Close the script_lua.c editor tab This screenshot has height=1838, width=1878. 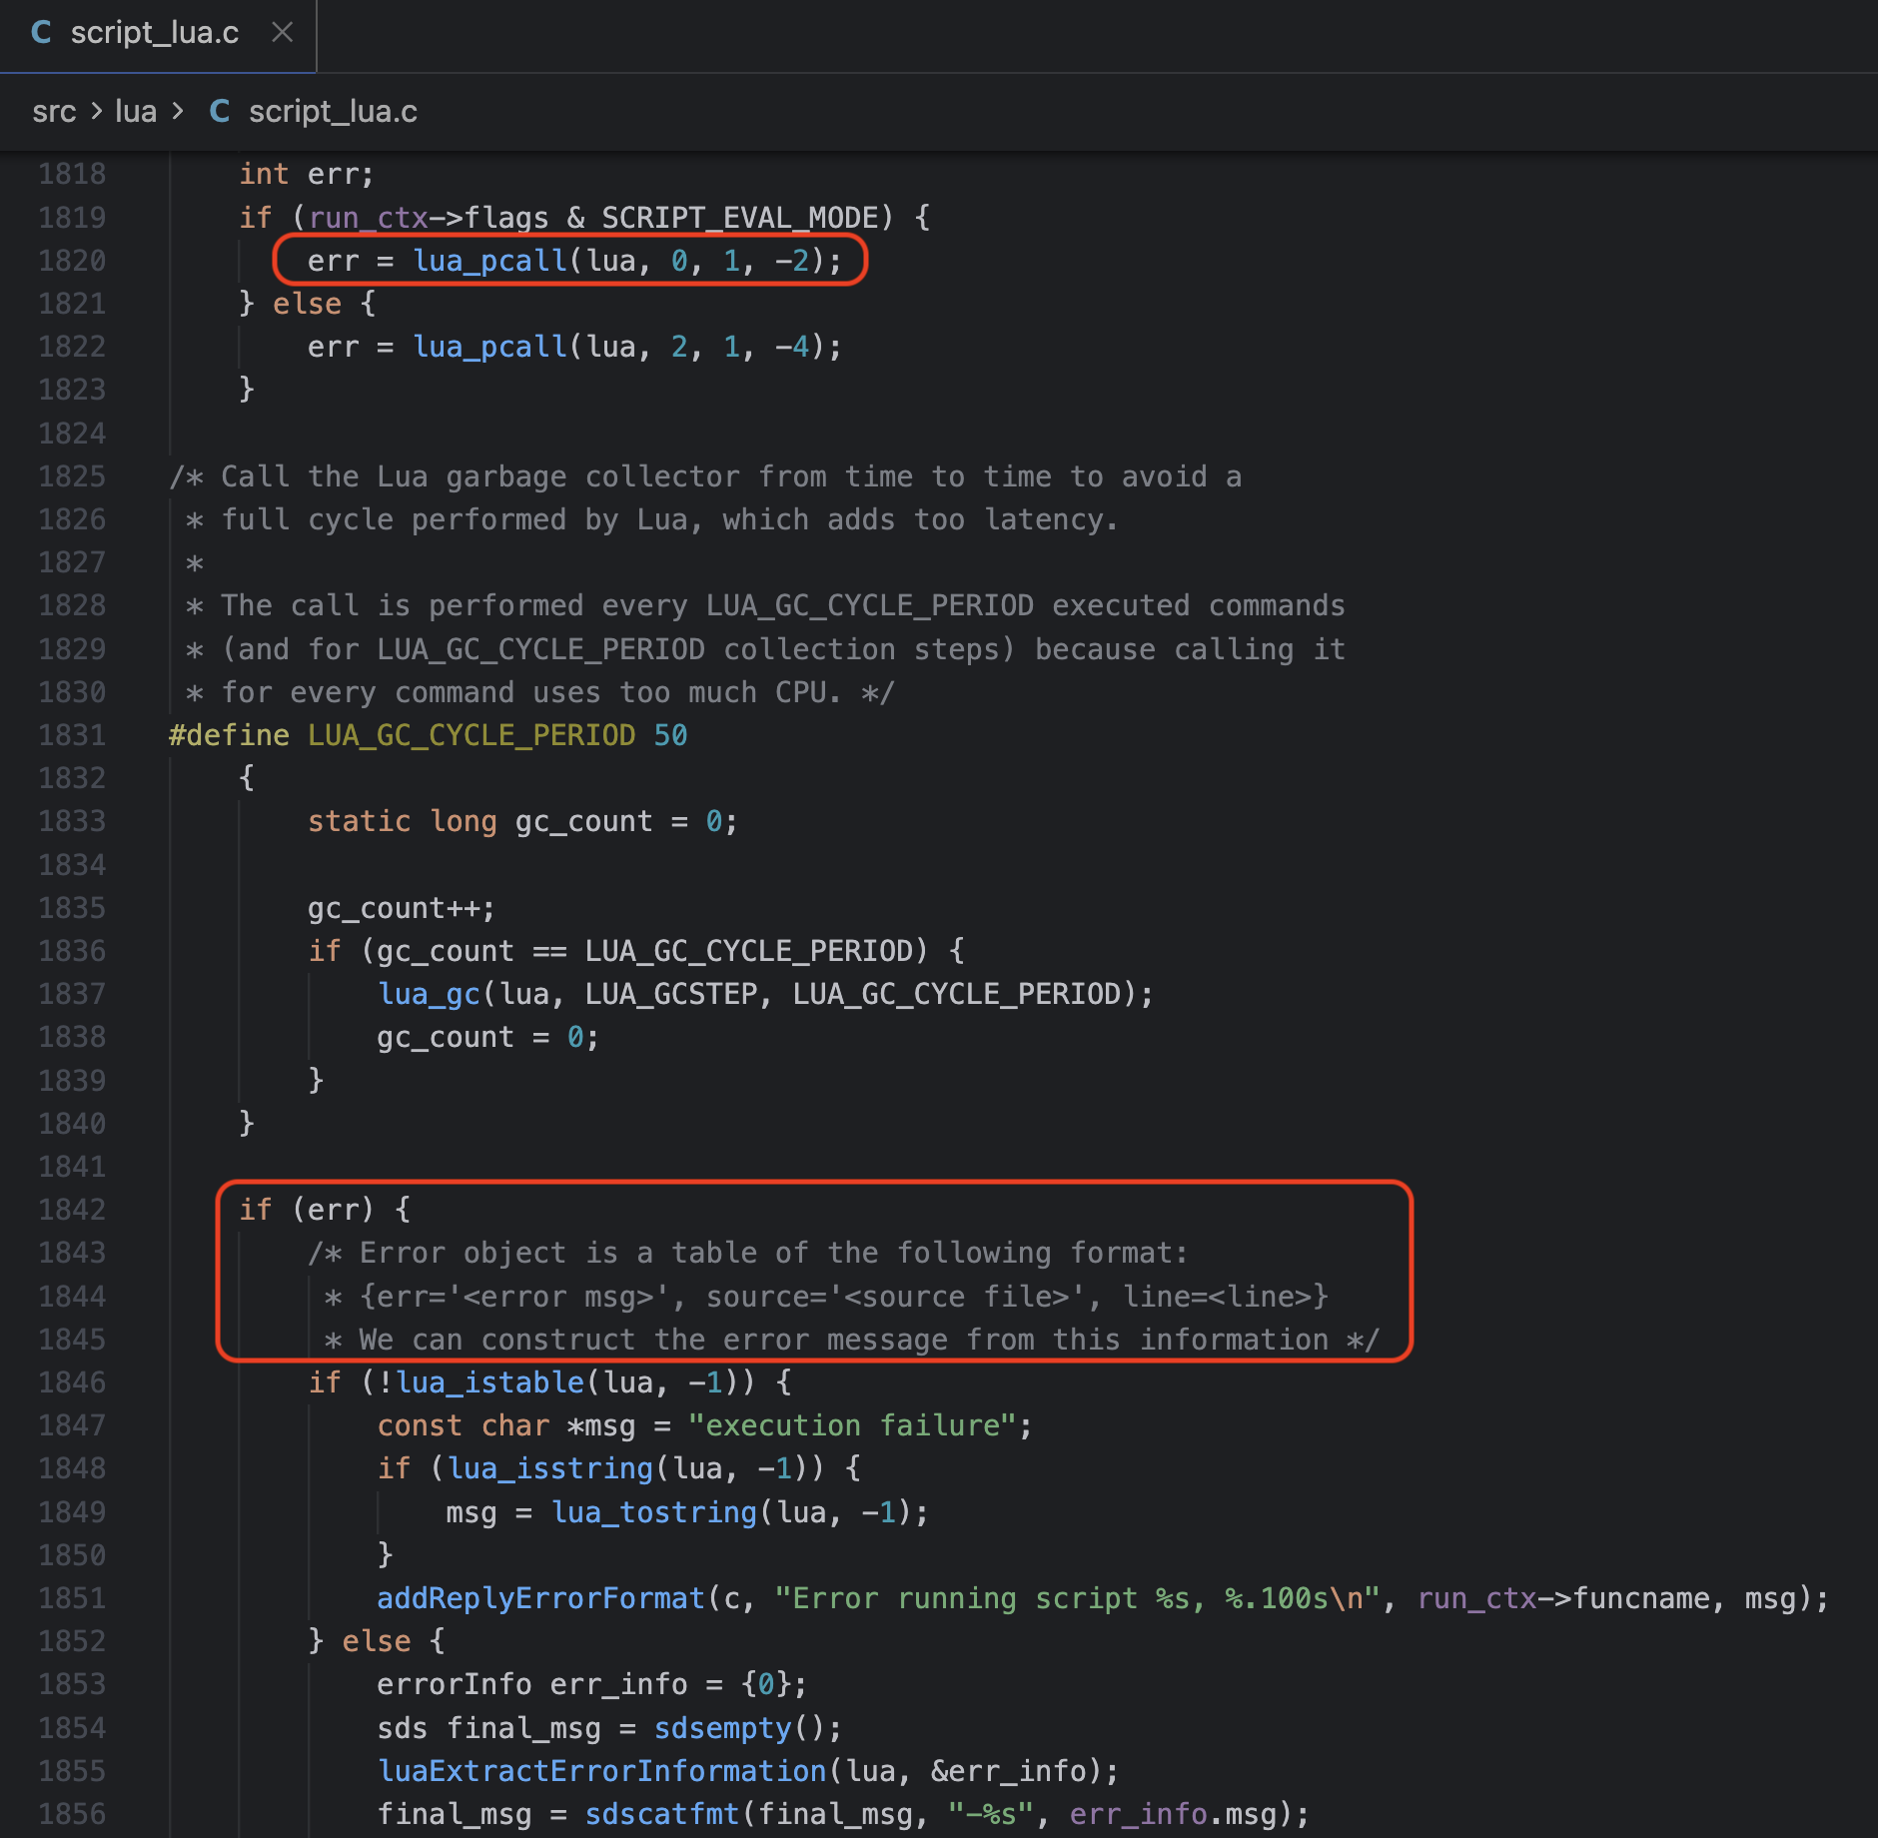coord(283,33)
